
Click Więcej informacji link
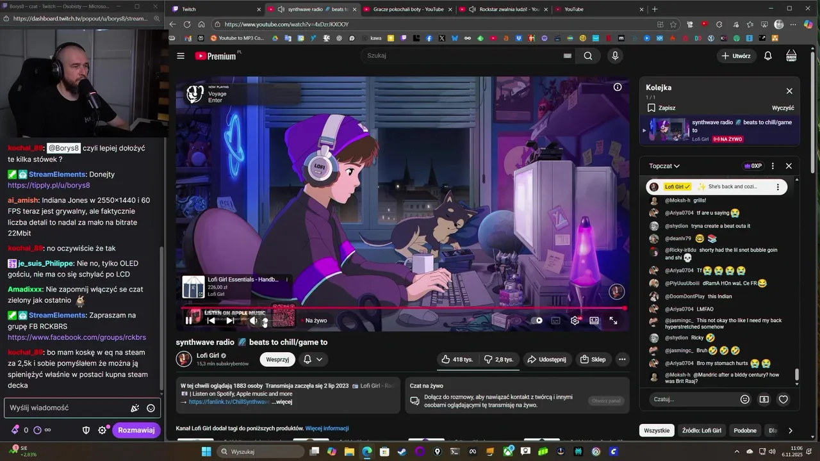click(x=327, y=428)
